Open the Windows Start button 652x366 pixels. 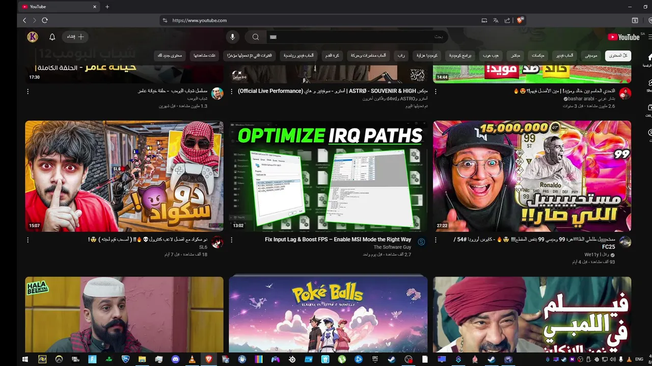(25, 359)
